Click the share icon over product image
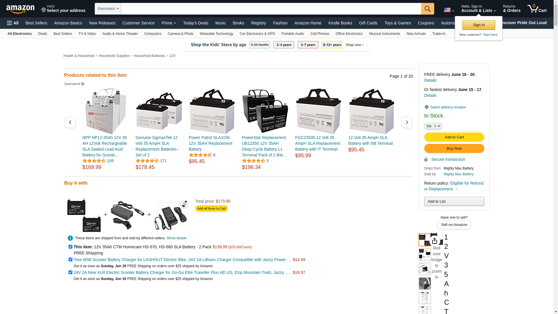This screenshot has height=314, width=558. (434, 241)
